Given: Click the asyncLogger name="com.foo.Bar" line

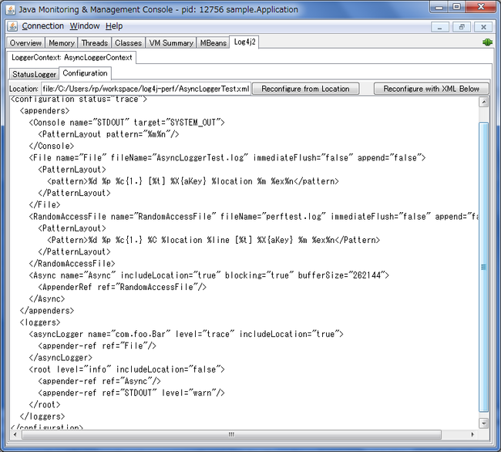Looking at the screenshot, I should coord(187,334).
